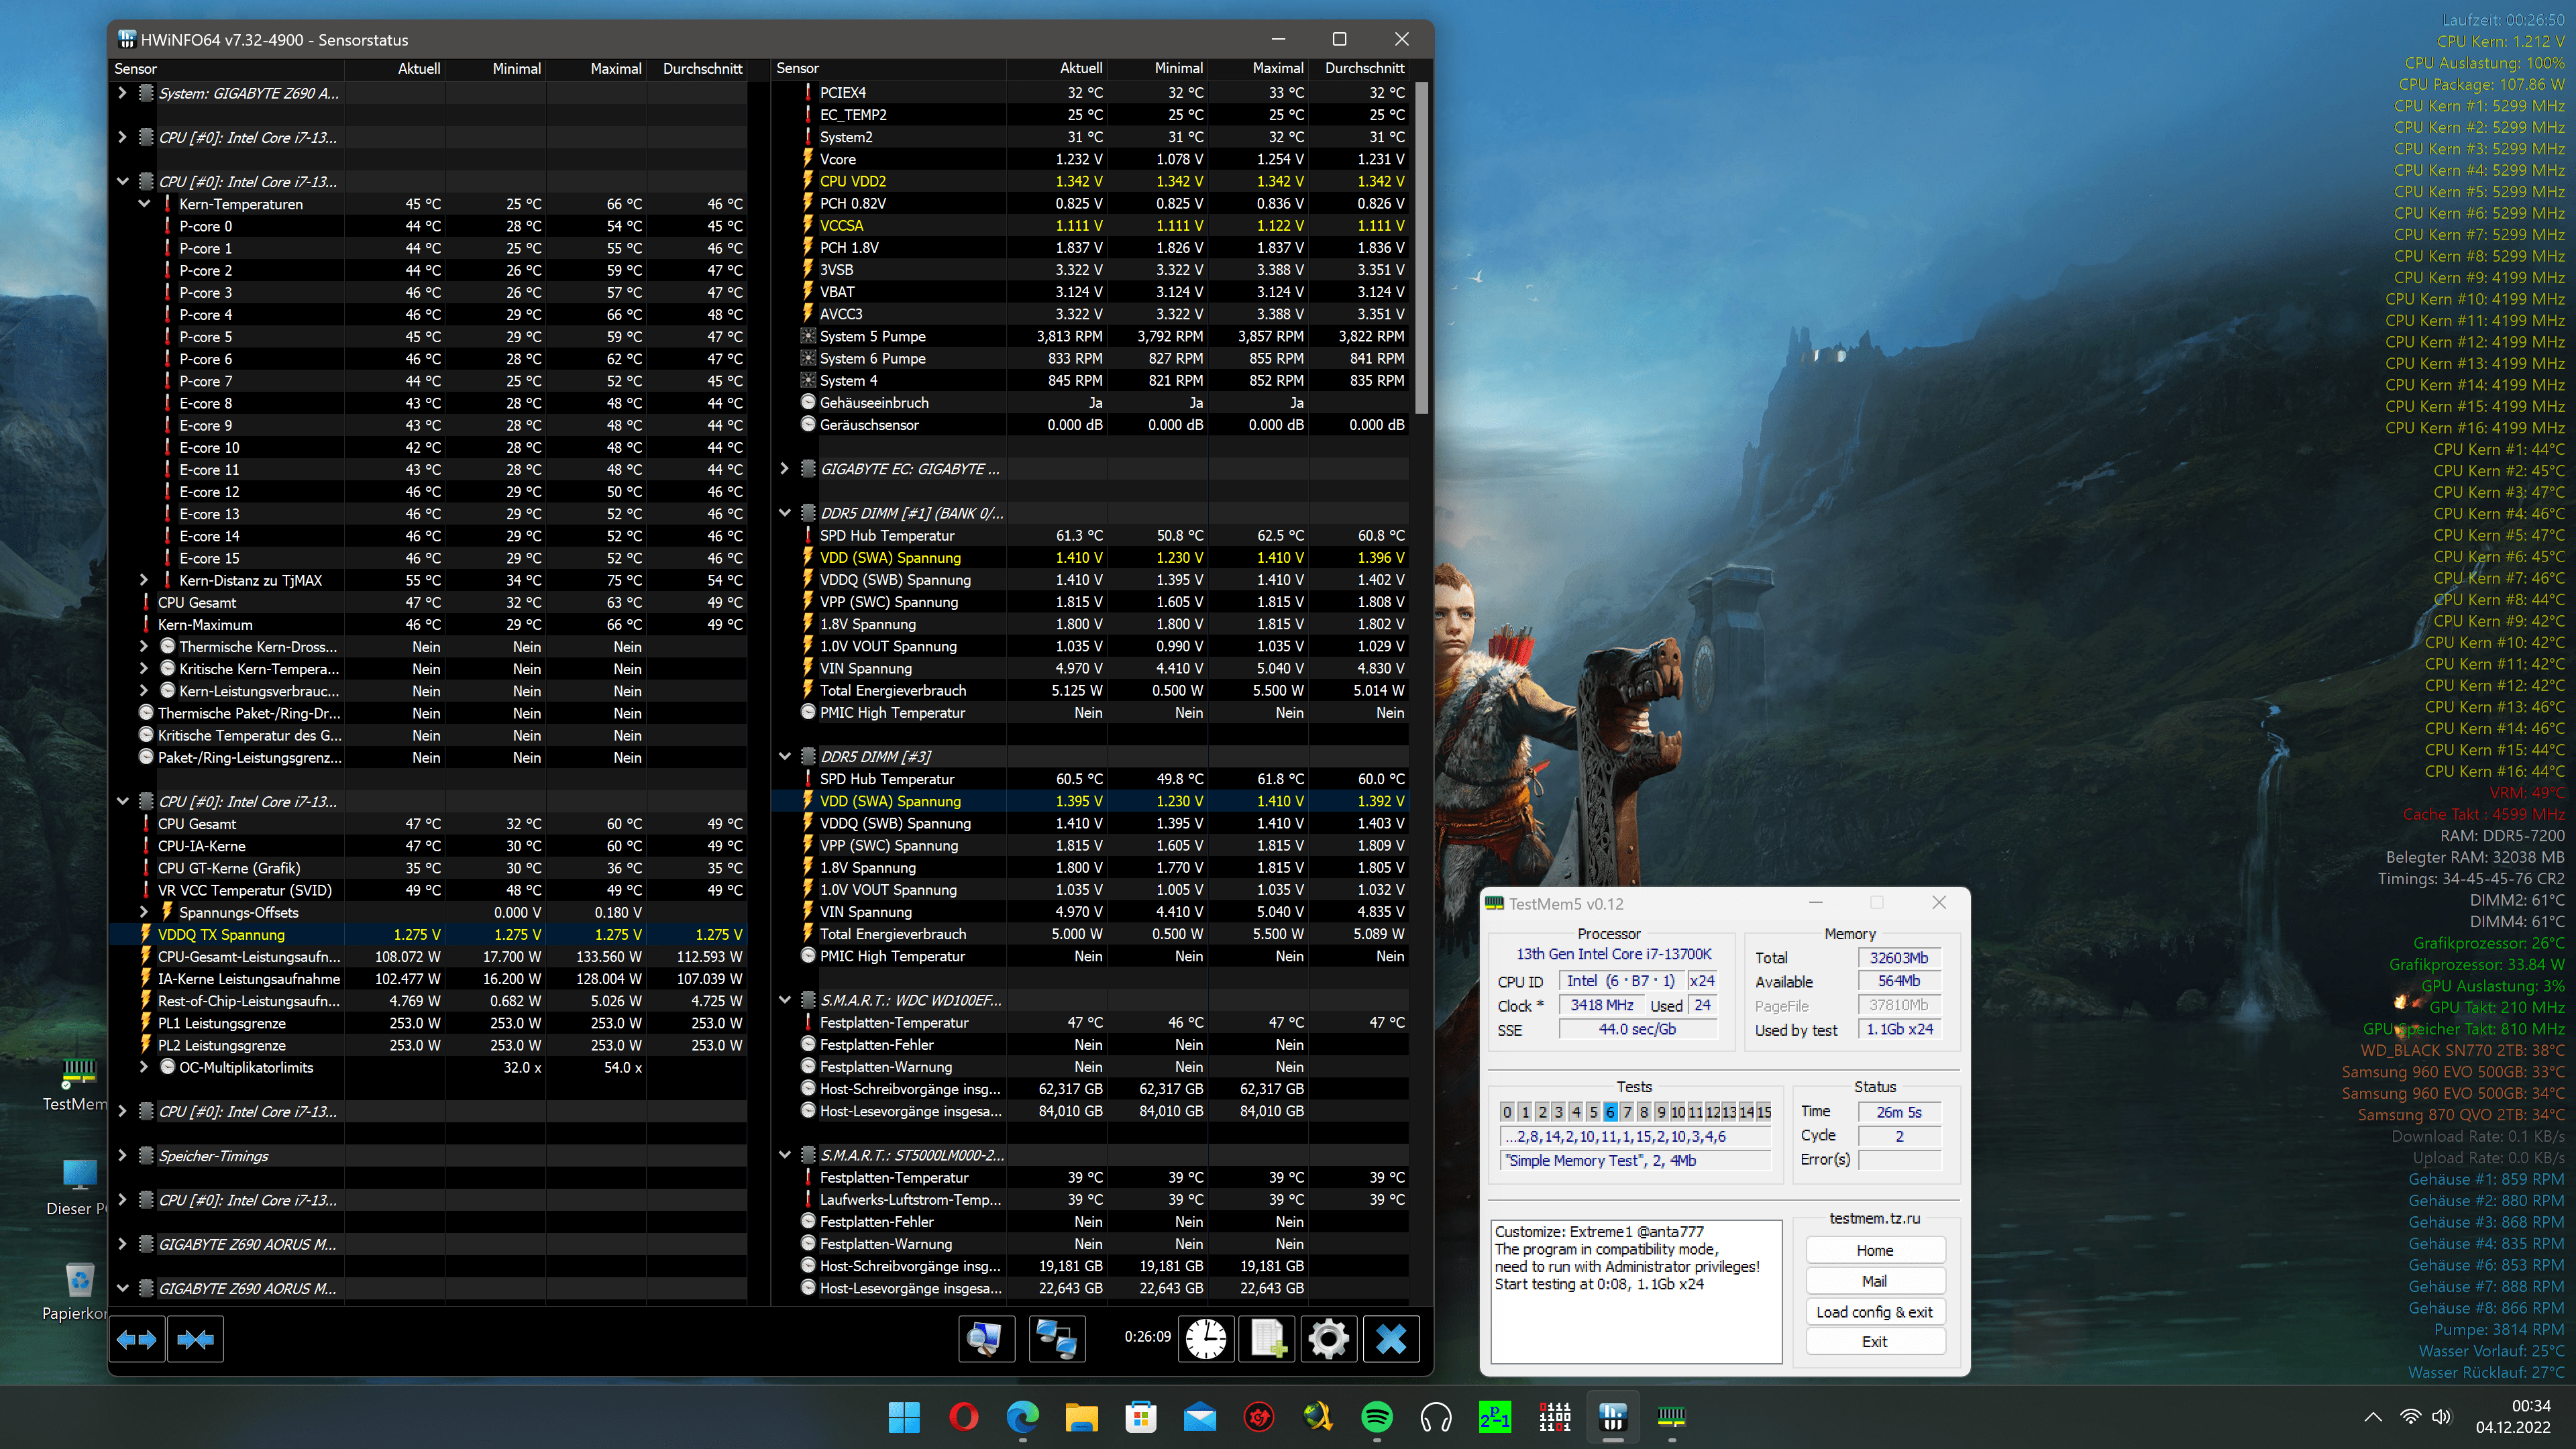Click the collapse columns arrows icon
This screenshot has height=1449, width=2576.
point(195,1339)
